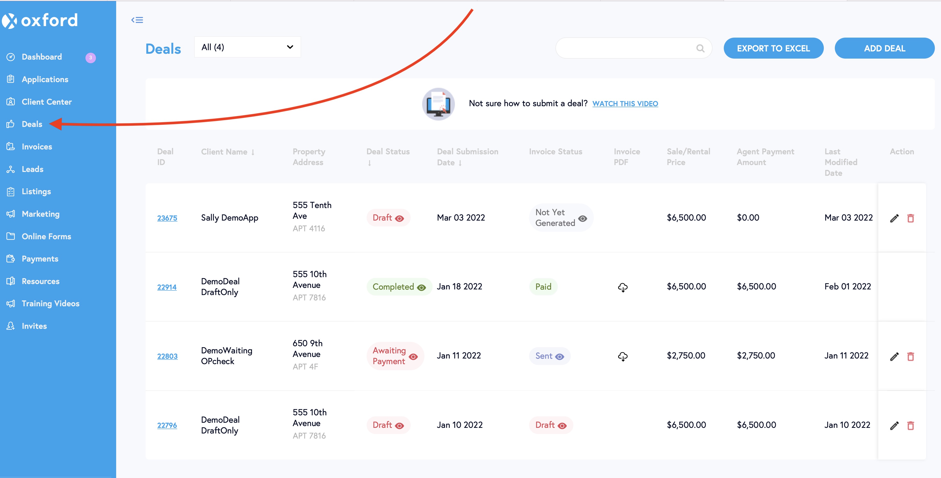The image size is (941, 478).
Task: Sort by Deal Submission Date arrow
Action: click(460, 163)
